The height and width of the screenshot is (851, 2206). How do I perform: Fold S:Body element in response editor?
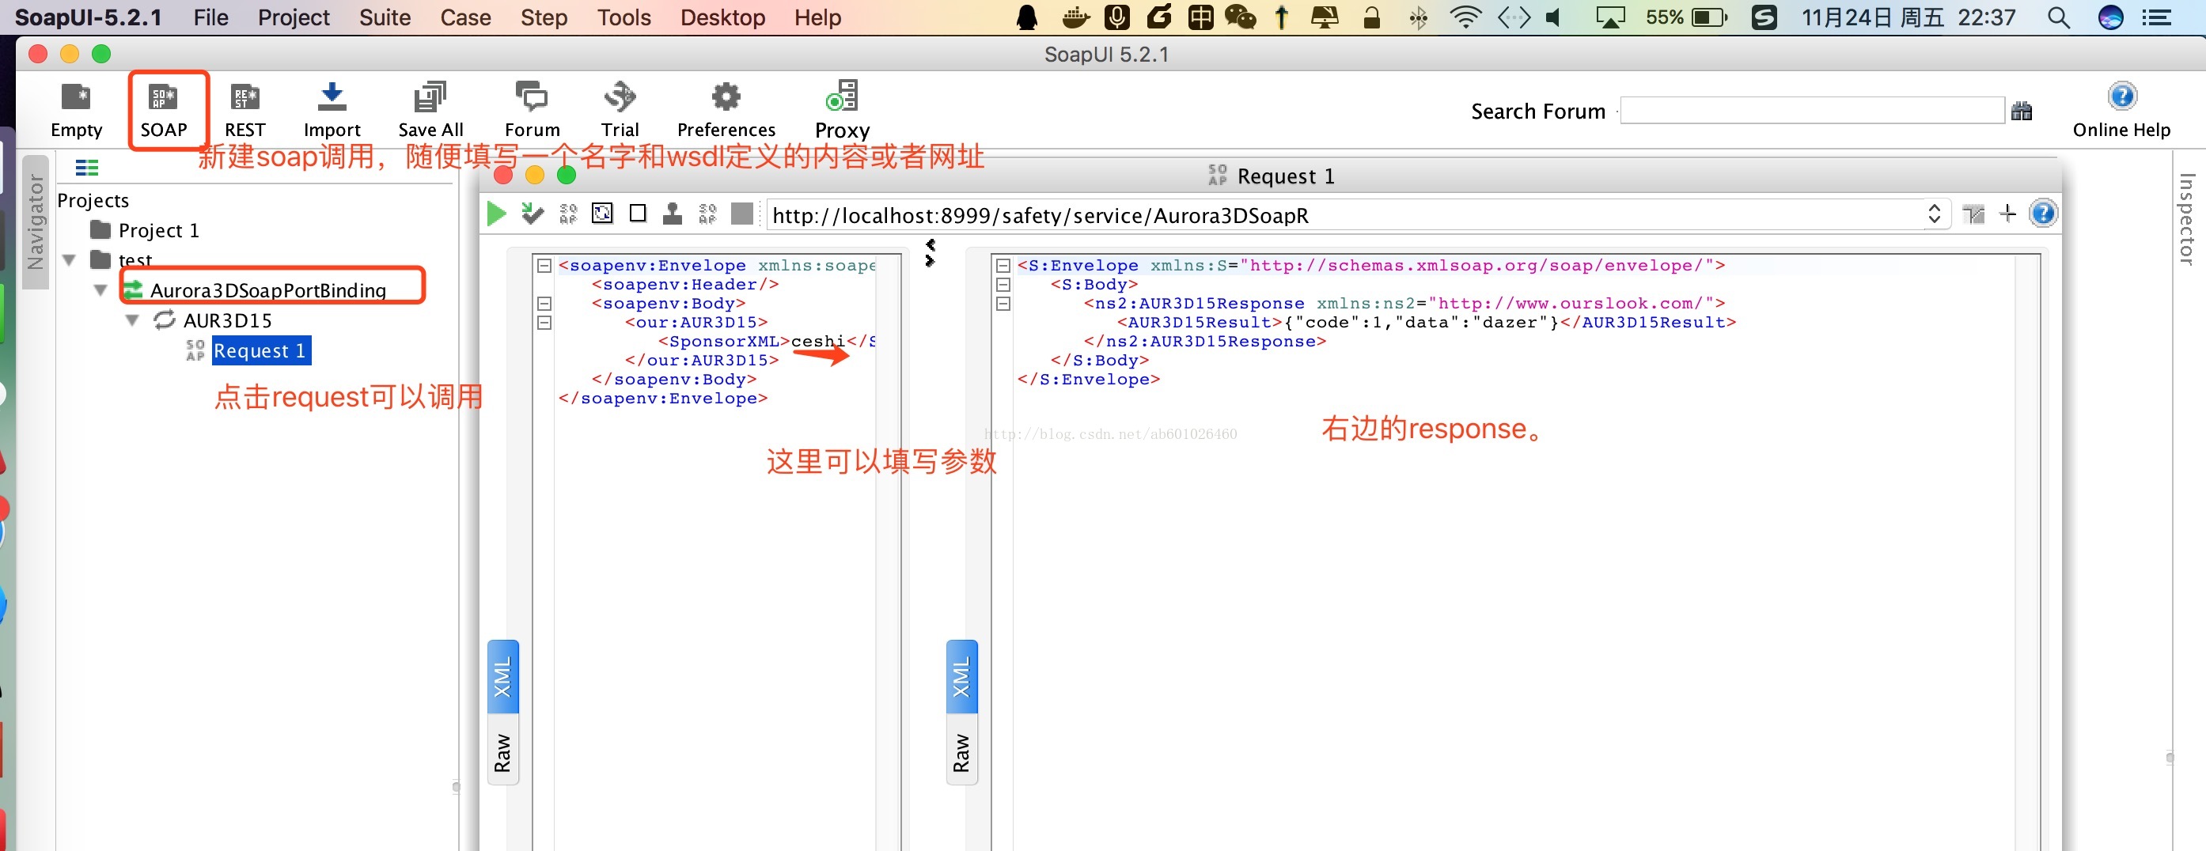pos(1003,284)
